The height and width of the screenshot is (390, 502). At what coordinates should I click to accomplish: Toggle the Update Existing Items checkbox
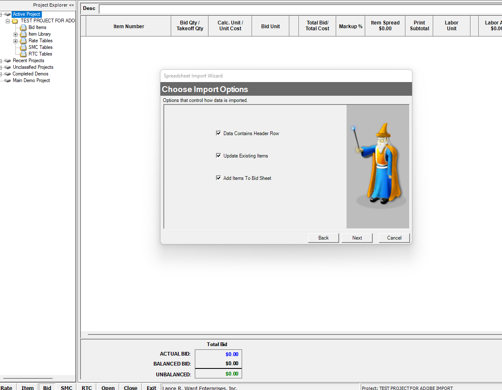(218, 156)
